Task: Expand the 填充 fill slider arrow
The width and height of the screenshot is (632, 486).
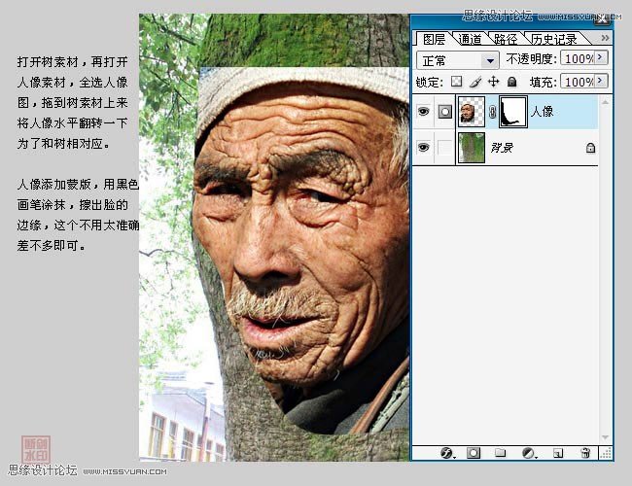Action: pyautogui.click(x=600, y=82)
